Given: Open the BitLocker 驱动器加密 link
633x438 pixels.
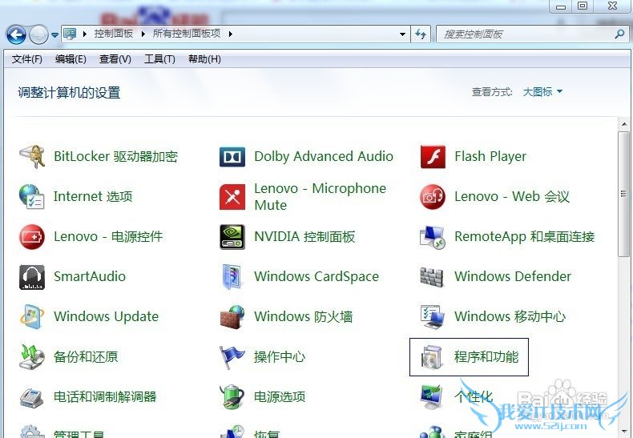Looking at the screenshot, I should pyautogui.click(x=116, y=156).
